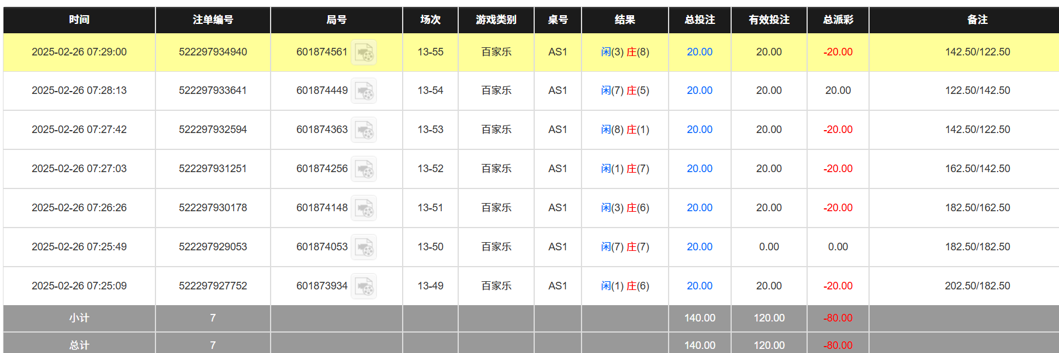The image size is (1059, 353).
Task: Click the 小计 subtotal row
Action: (x=78, y=319)
